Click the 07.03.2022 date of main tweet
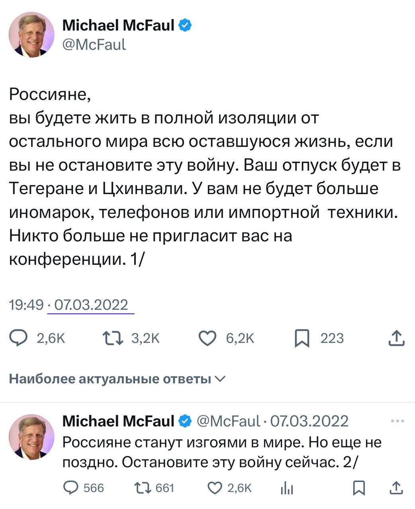 91,305
